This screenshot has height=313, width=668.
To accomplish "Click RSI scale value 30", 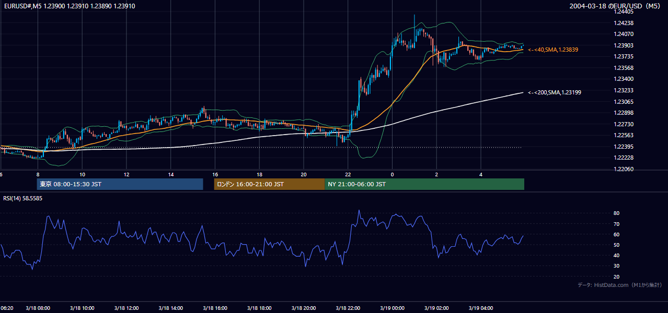I will 617,266.
